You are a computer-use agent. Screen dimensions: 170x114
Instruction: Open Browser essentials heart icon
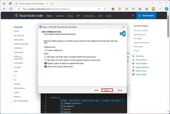pyautogui.click(x=146, y=9)
